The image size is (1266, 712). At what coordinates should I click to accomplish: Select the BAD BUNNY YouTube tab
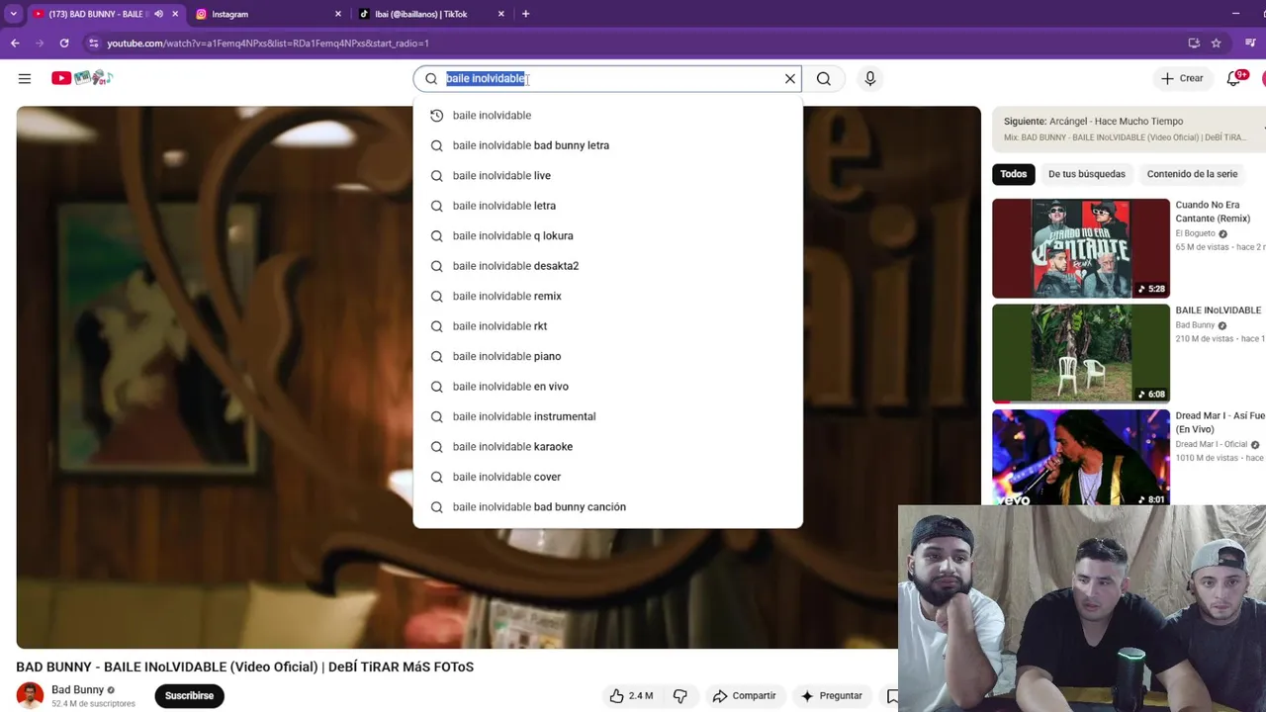point(96,14)
